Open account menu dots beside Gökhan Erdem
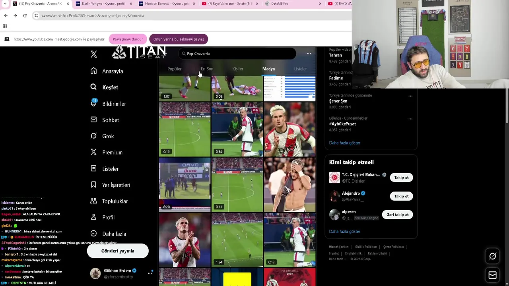Image resolution: width=509 pixels, height=286 pixels. coord(150,273)
